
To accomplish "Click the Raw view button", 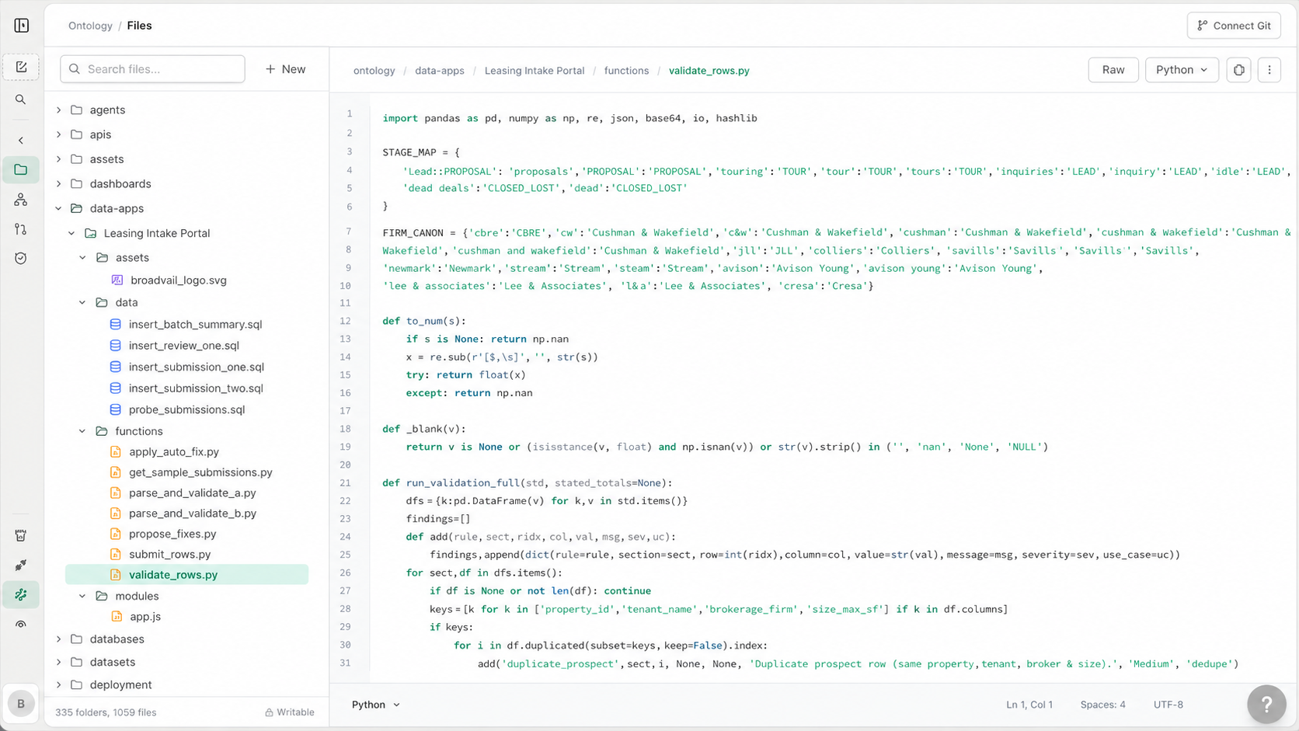I will click(x=1113, y=70).
